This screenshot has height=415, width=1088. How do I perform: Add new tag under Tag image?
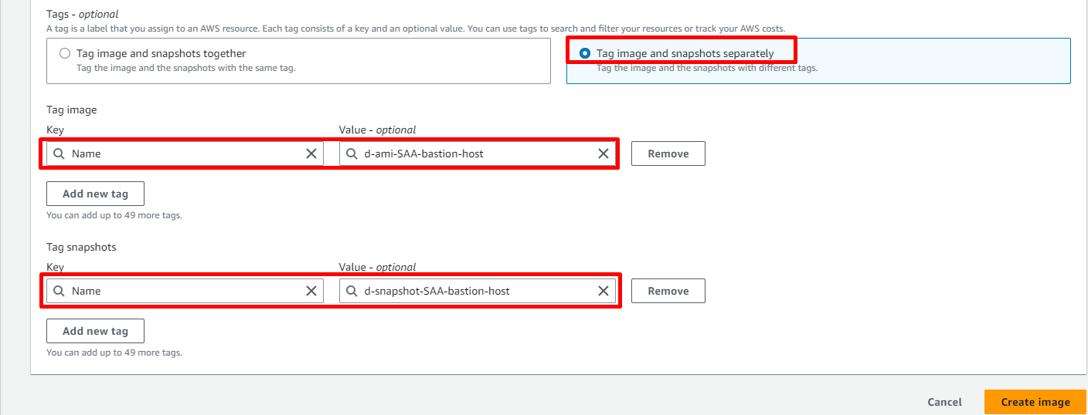tap(95, 194)
